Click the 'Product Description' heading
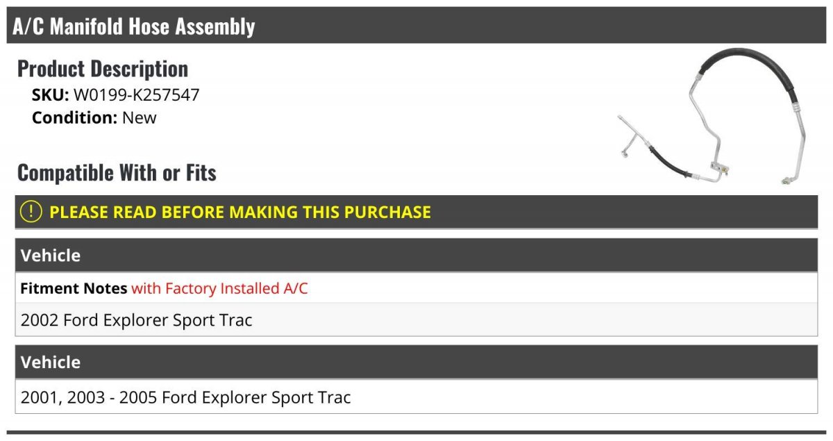This screenshot has width=833, height=441. [x=103, y=68]
